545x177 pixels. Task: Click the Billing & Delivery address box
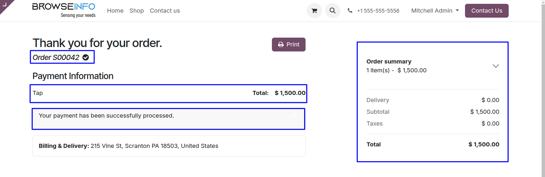click(x=169, y=146)
